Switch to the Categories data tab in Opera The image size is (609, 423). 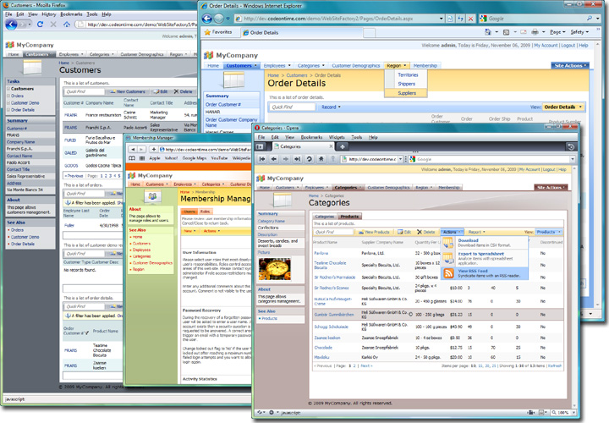pos(325,217)
